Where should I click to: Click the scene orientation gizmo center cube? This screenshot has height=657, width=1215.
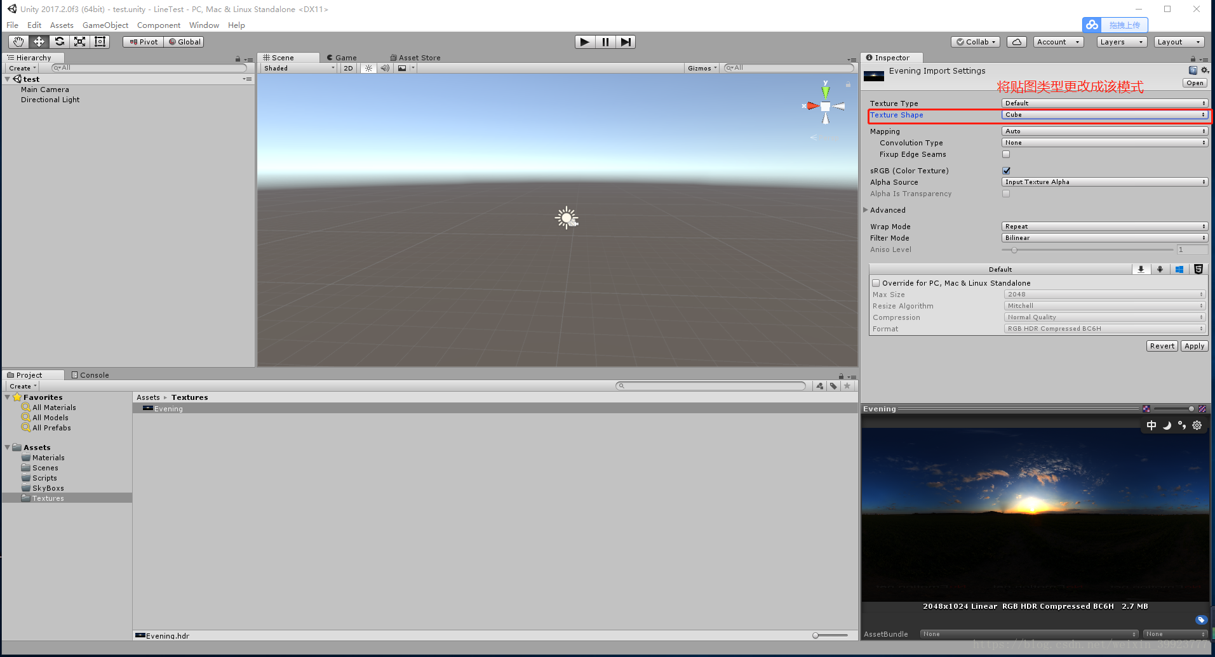coord(825,107)
